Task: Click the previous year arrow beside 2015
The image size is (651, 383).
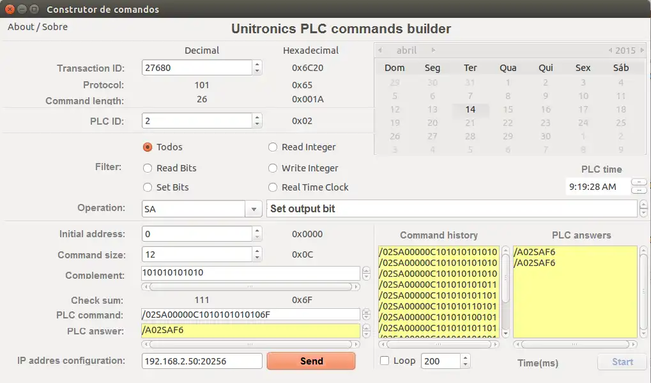Action: pyautogui.click(x=611, y=50)
